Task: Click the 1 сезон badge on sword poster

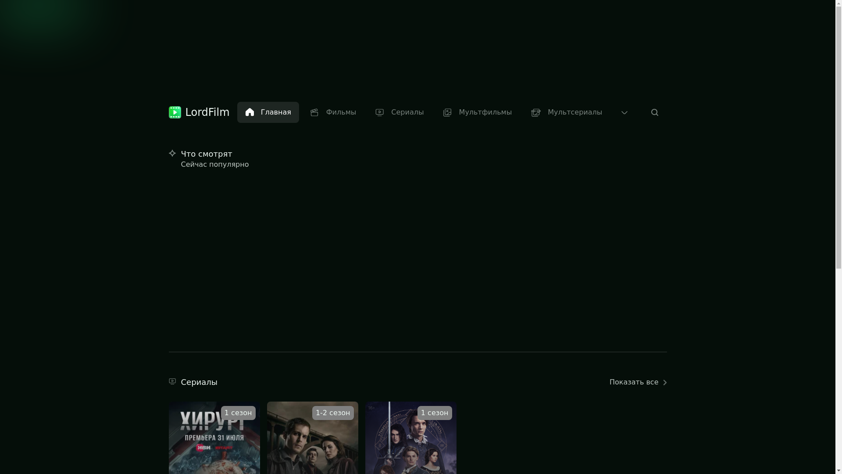Action: 435,413
